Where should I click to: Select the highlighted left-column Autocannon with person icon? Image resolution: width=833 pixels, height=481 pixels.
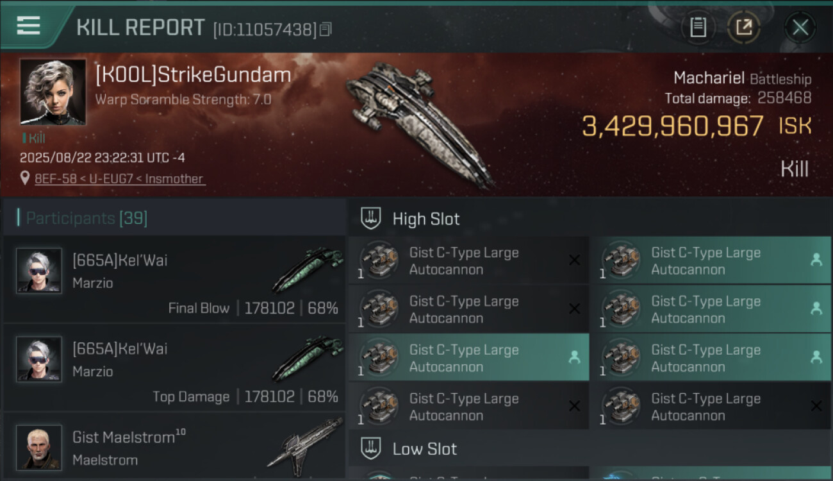point(468,358)
